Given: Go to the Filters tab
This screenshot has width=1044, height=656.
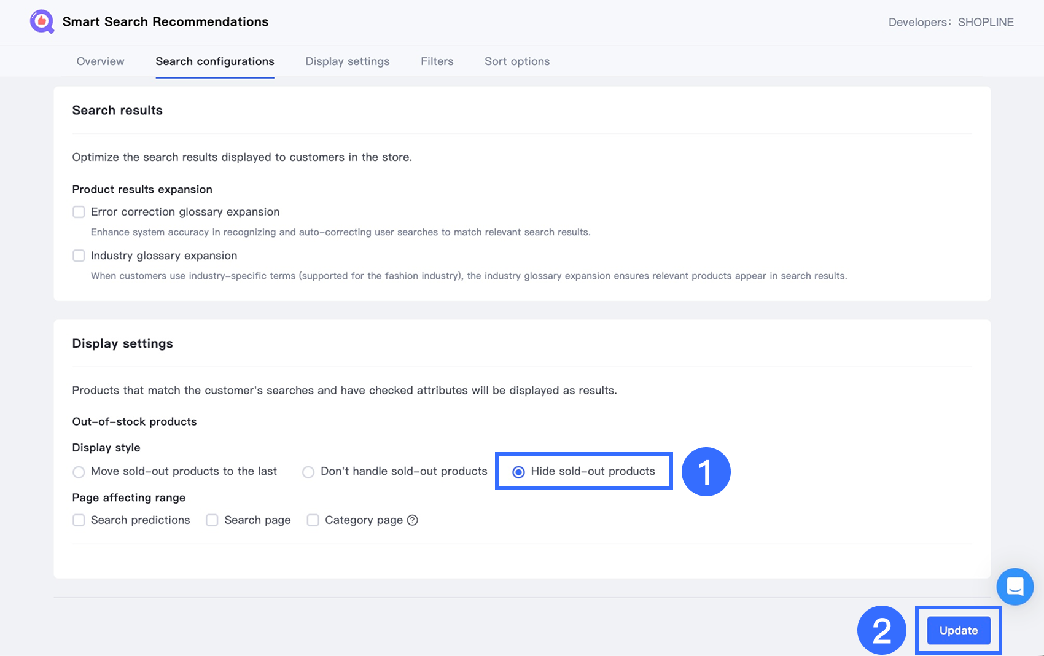Looking at the screenshot, I should click(x=437, y=61).
